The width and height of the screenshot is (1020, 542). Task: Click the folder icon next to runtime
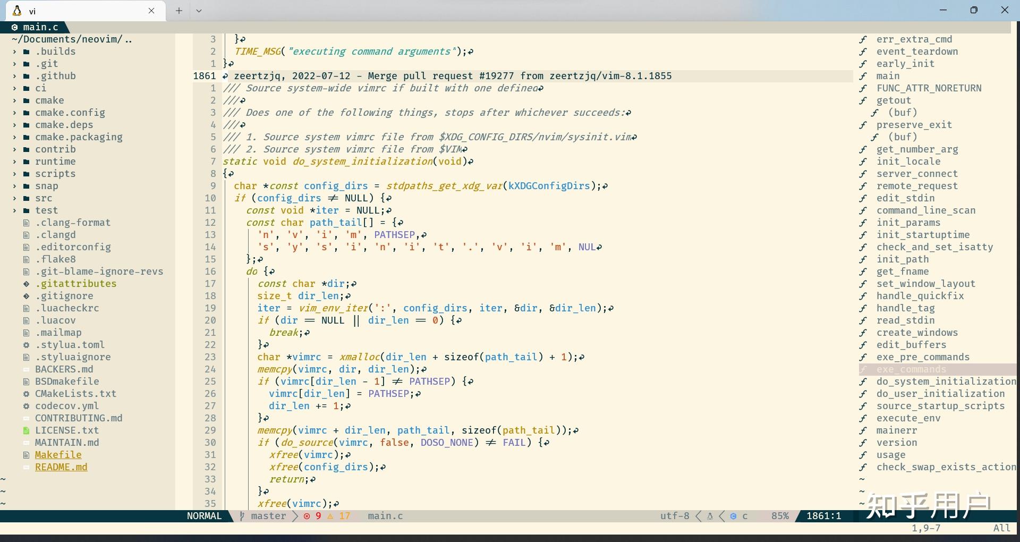[26, 162]
